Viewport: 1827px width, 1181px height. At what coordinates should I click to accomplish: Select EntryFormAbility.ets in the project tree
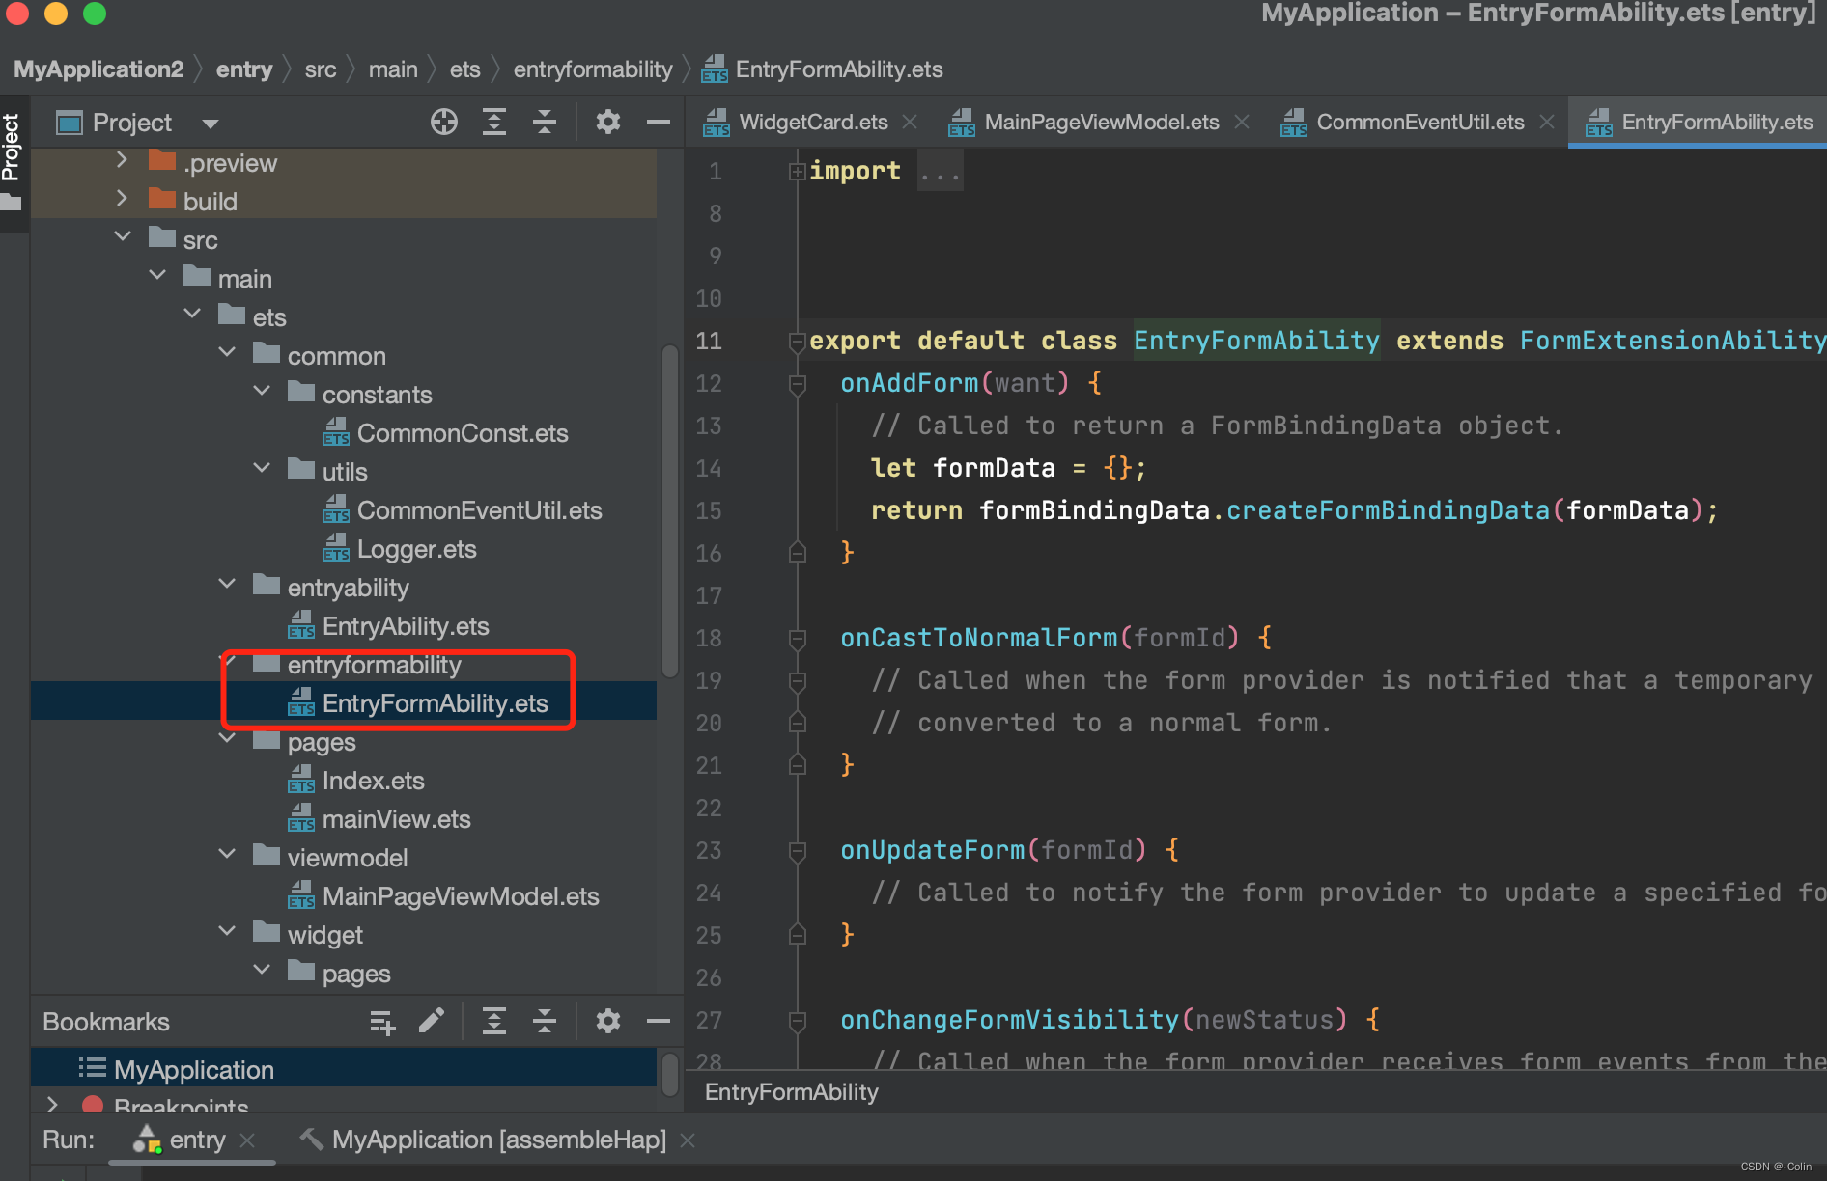[435, 702]
